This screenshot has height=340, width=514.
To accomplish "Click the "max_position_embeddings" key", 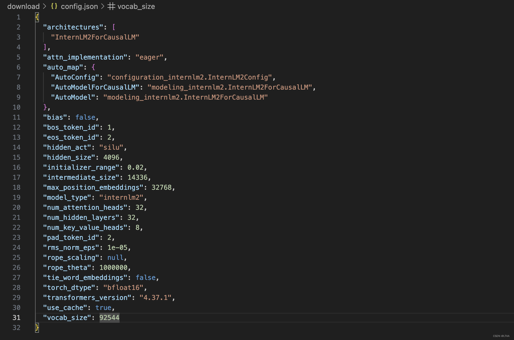I will [93, 188].
